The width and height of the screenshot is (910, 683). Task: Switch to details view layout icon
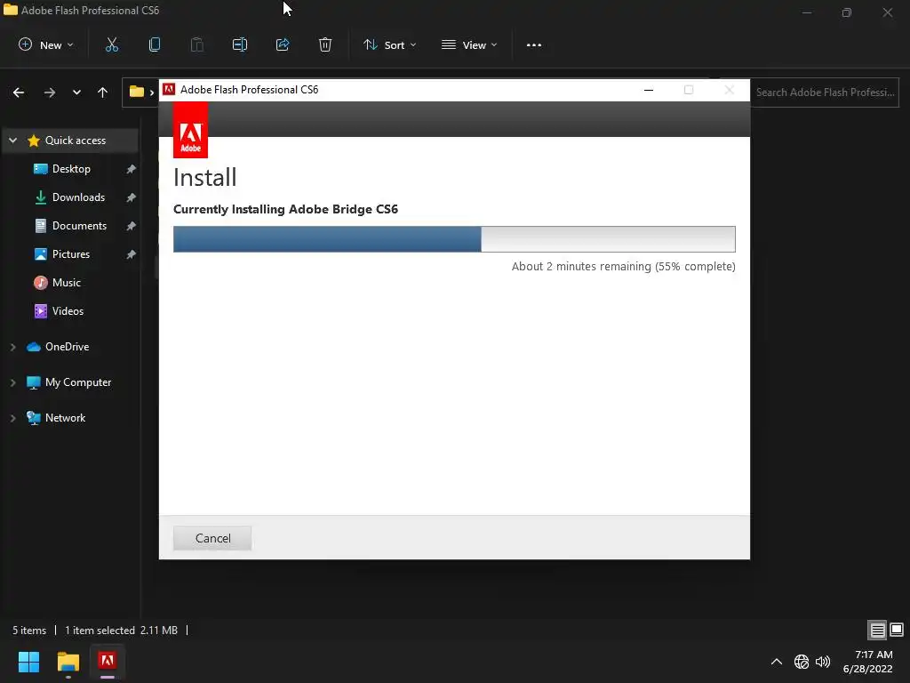coord(877,631)
